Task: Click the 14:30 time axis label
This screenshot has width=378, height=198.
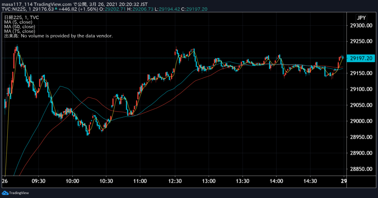Action: (310, 181)
